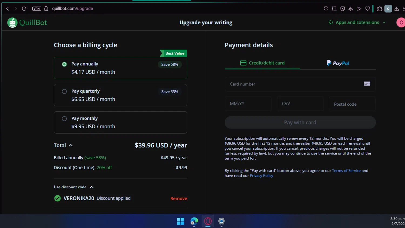Open browser downloads icon

(397, 9)
